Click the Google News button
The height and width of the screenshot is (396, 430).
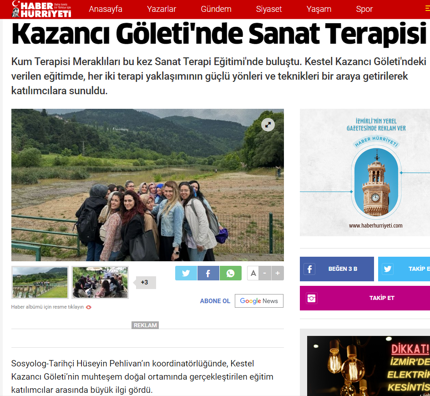[259, 301]
